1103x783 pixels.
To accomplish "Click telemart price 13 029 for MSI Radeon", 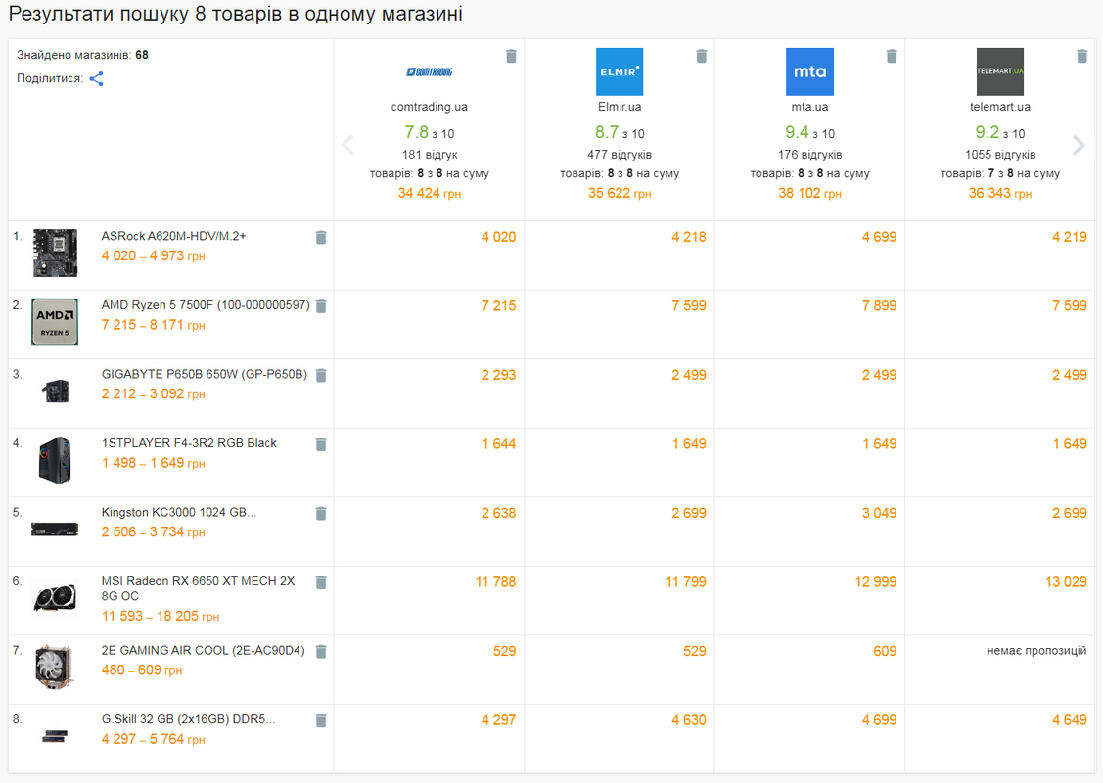I will coord(1066,581).
